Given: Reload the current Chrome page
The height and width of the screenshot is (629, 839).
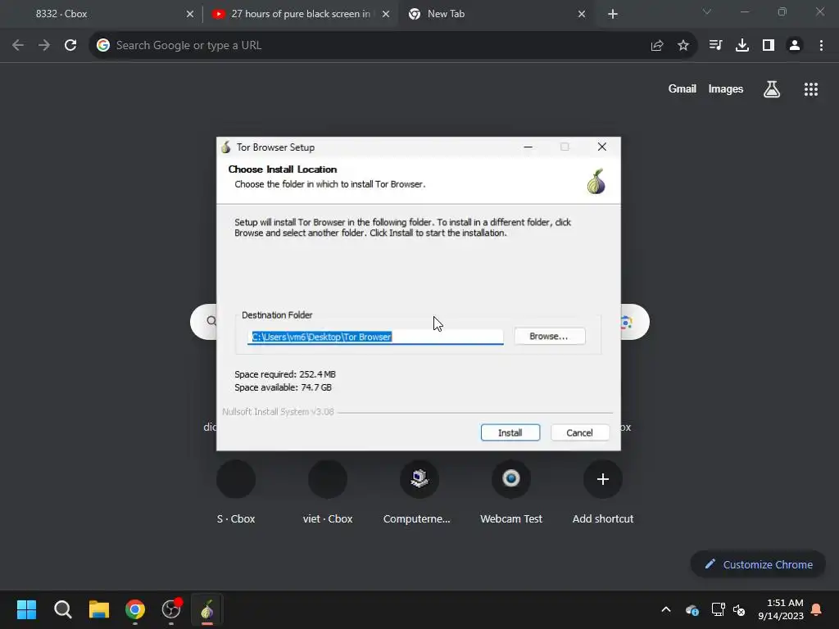Looking at the screenshot, I should pos(70,46).
